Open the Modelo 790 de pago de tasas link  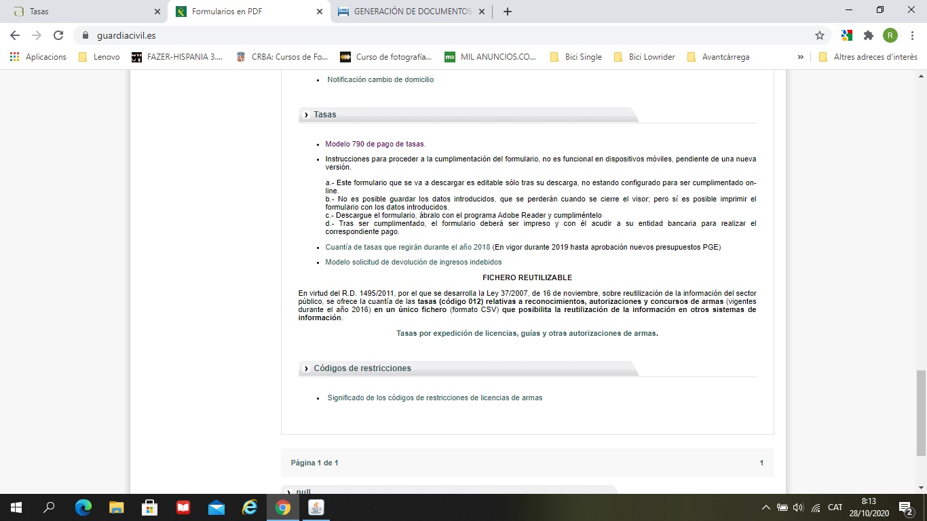click(375, 144)
